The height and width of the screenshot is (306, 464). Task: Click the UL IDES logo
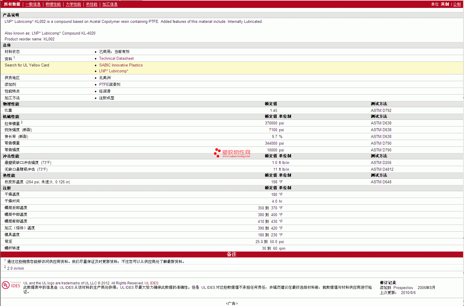point(11,285)
